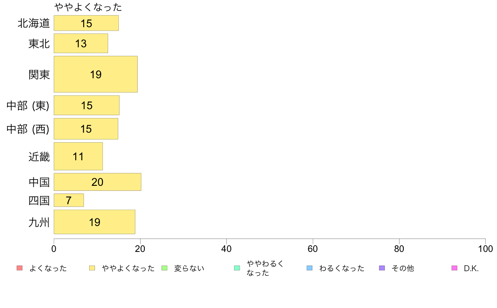Viewport: 497px width, 308px height.
Task: Click the 四国 bar showing 7
Action: pyautogui.click(x=69, y=200)
